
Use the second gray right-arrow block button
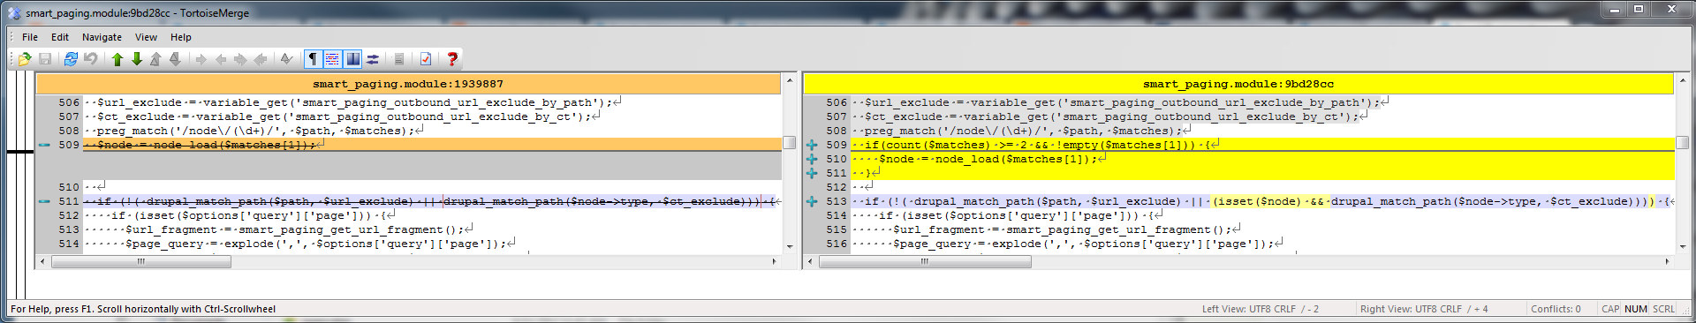click(x=240, y=59)
